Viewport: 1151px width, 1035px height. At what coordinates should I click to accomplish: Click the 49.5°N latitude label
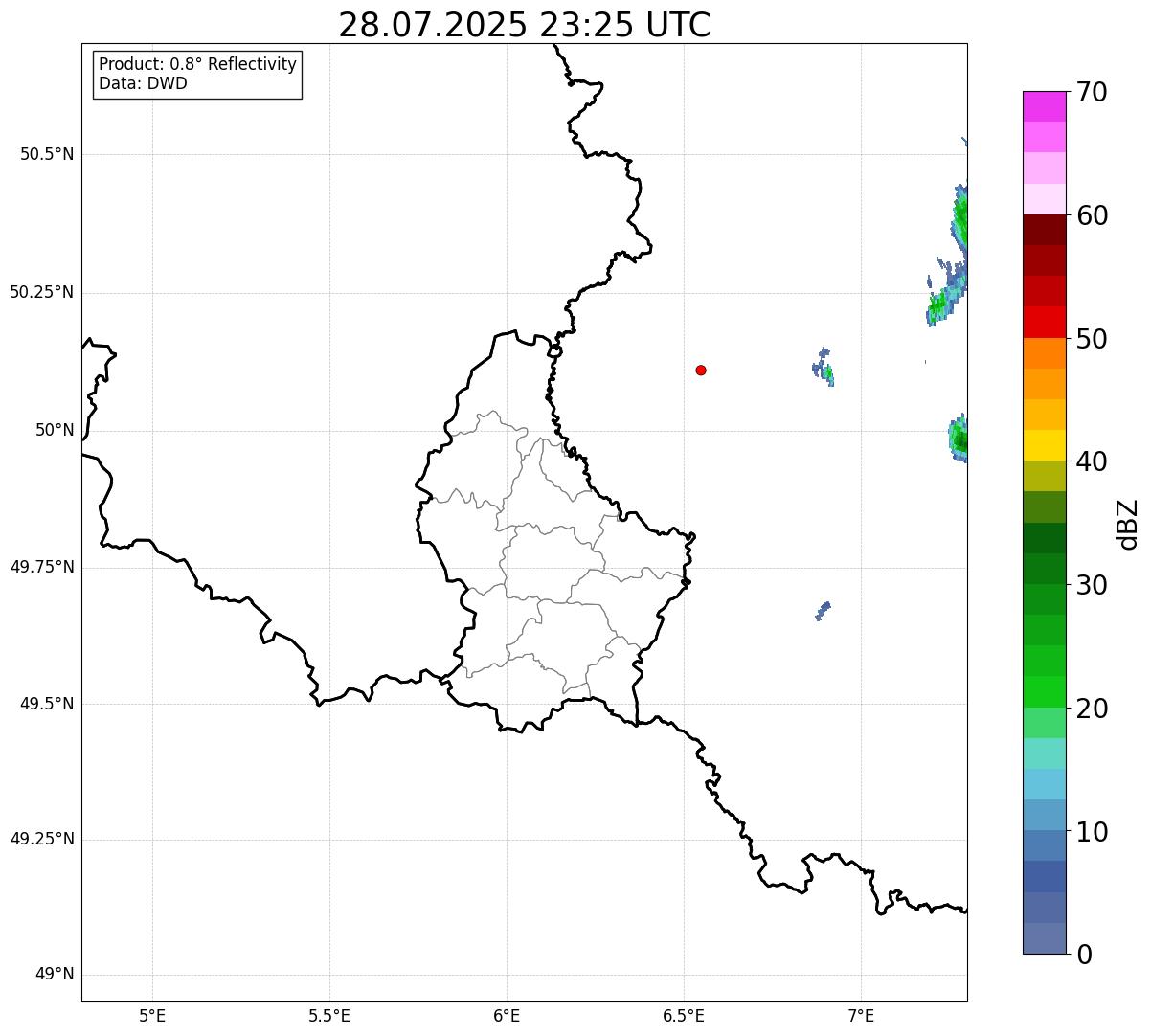(47, 704)
